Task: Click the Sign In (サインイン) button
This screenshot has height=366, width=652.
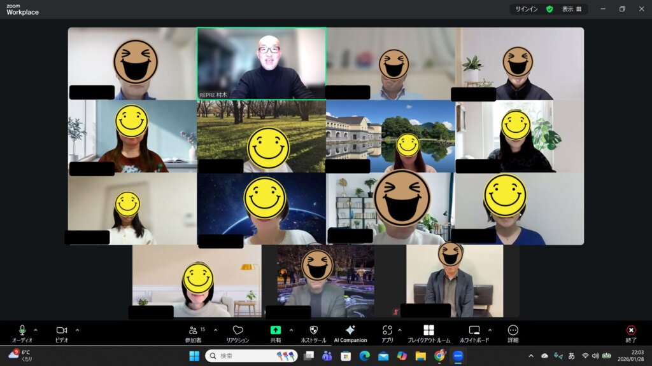Action: click(526, 9)
